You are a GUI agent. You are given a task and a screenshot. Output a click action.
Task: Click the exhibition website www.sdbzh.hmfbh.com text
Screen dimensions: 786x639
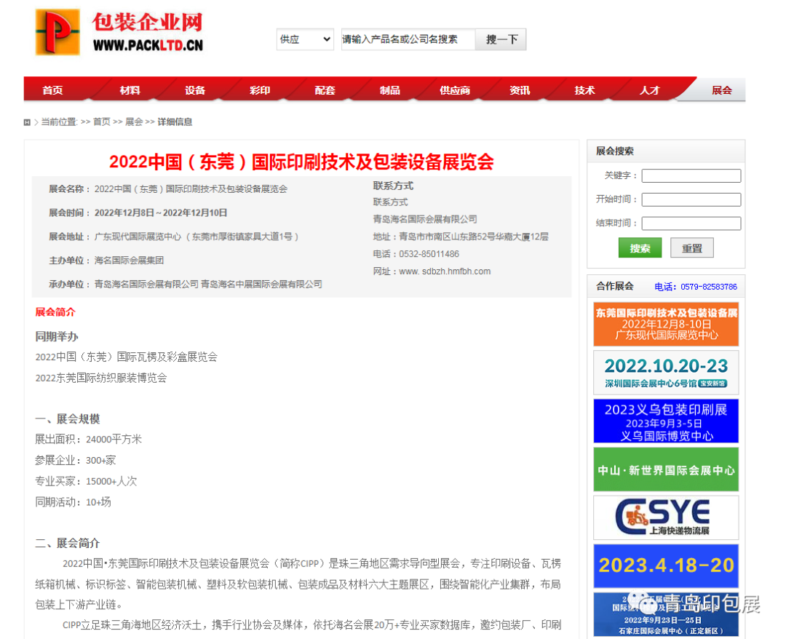[x=445, y=271]
